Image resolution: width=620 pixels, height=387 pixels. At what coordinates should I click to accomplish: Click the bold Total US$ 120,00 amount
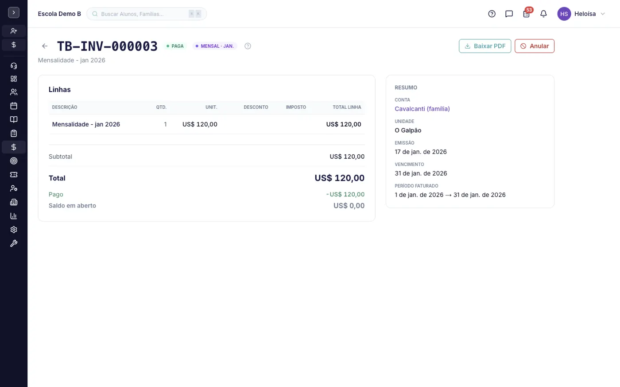[340, 178]
